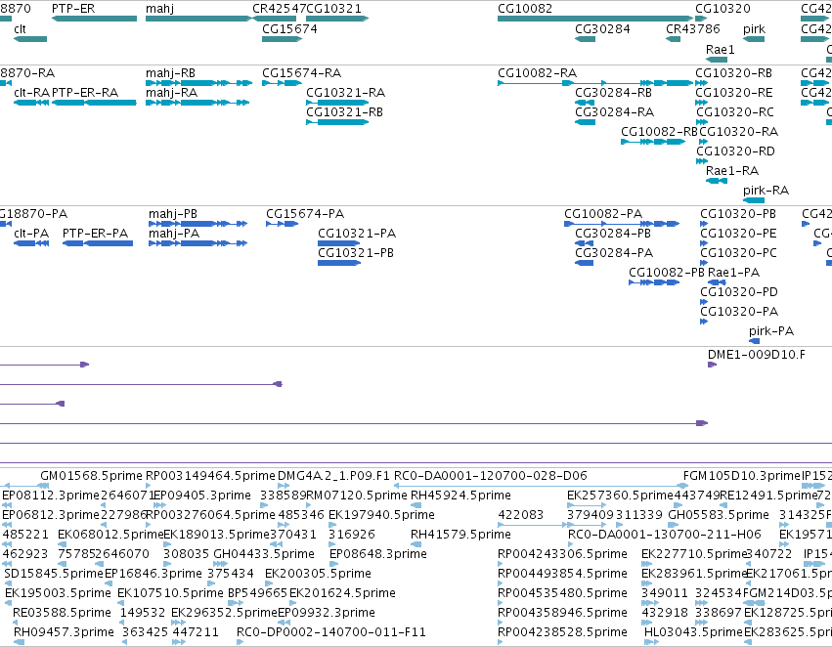Select the CG10321-PA protein label
832x647 pixels.
(x=357, y=234)
